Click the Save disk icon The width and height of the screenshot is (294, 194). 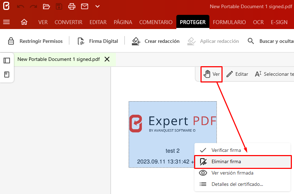click(59, 6)
